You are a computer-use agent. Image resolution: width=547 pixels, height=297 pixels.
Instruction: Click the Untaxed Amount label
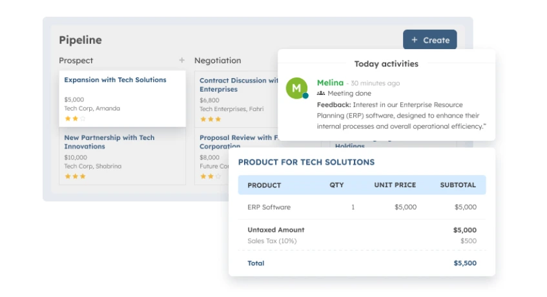pyautogui.click(x=276, y=230)
